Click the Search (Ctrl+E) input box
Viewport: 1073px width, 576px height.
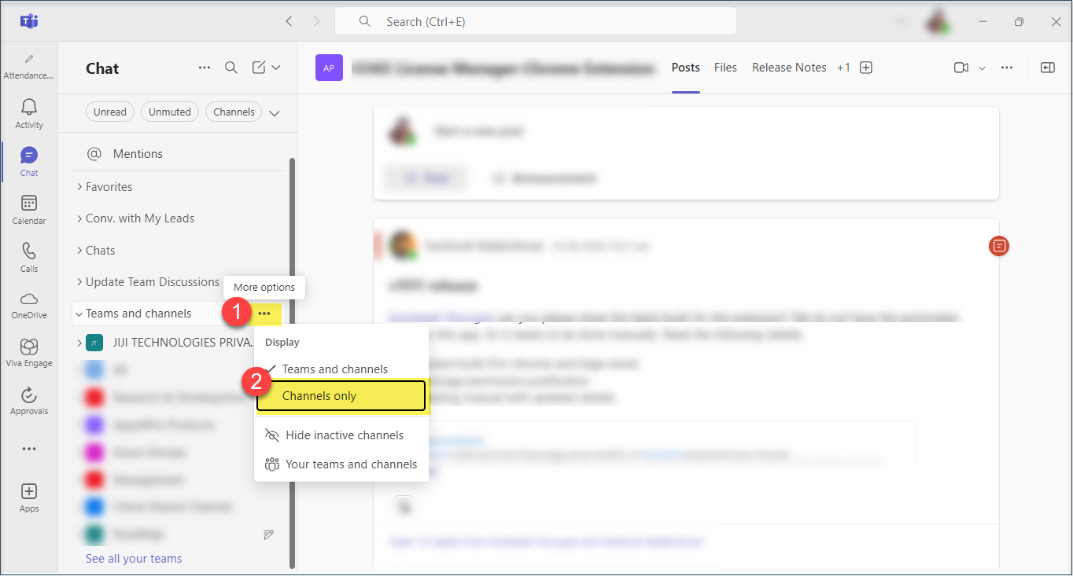point(535,22)
